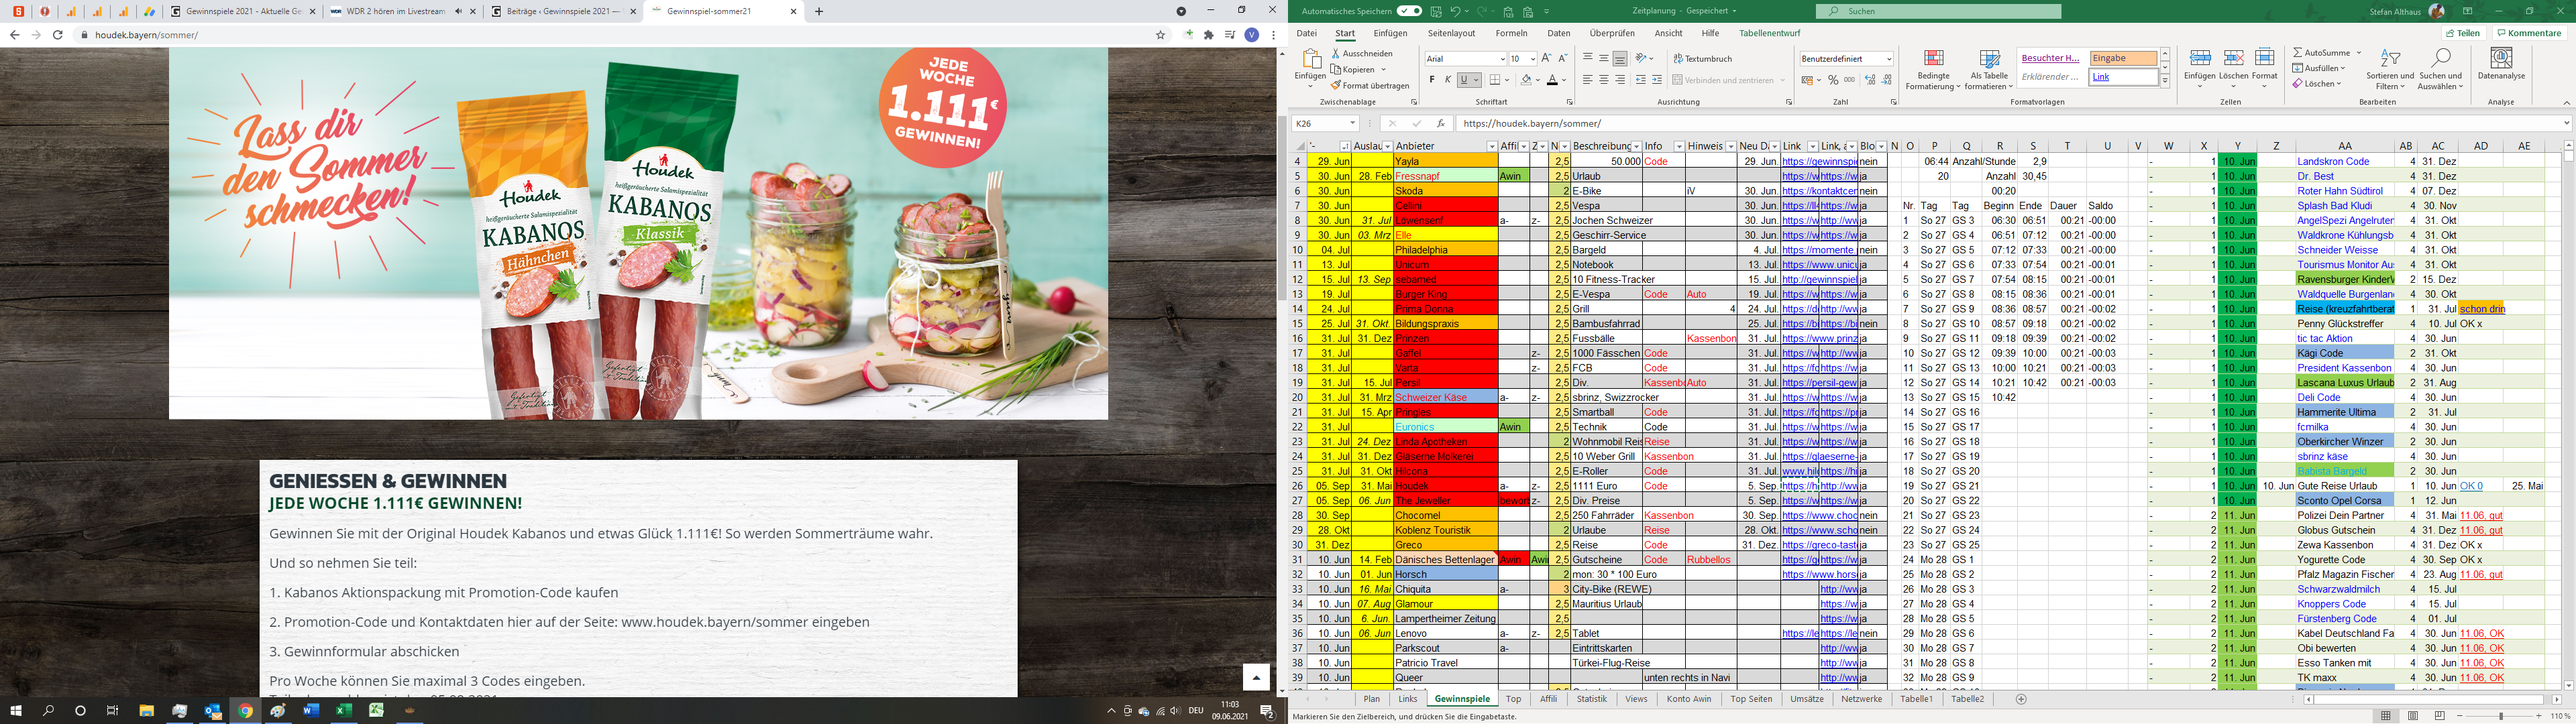The image size is (2576, 724).
Task: Toggle Automatisches Speichern switch in Excel
Action: coord(1409,11)
